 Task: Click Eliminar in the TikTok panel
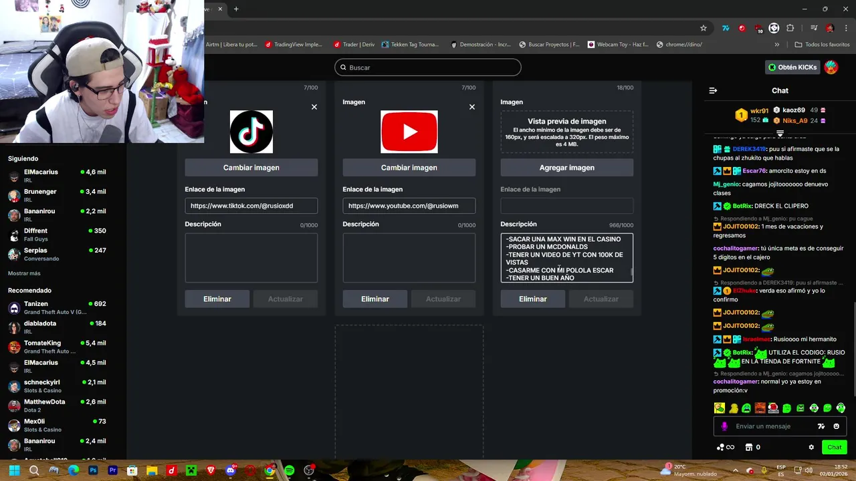217,299
